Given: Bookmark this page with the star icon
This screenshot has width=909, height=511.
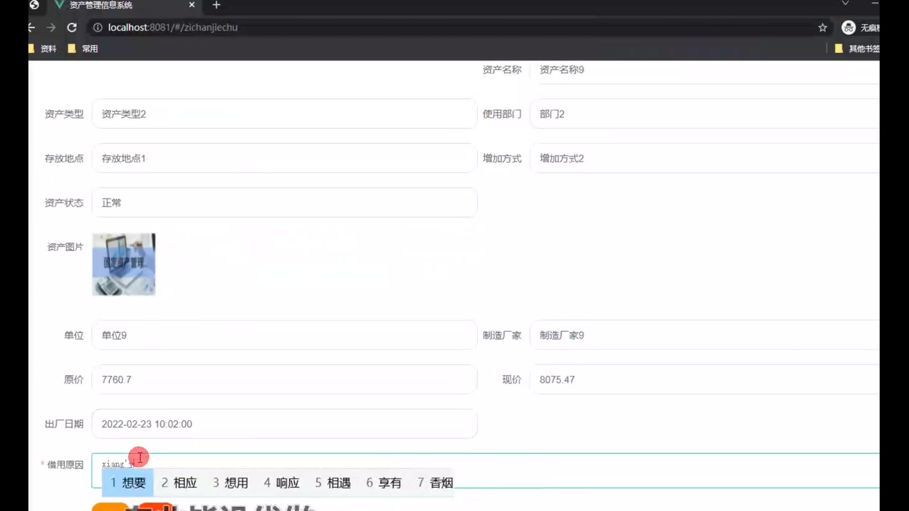Looking at the screenshot, I should [823, 27].
